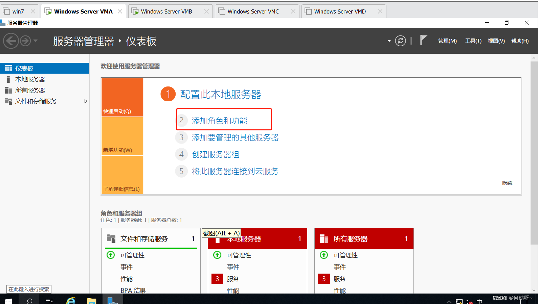This screenshot has height=304, width=538.
Task: Launch Internet Explorer from the taskbar
Action: pos(71,300)
